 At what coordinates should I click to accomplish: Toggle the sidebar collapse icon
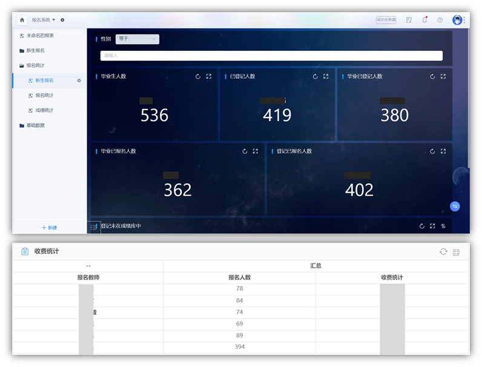coord(94,227)
